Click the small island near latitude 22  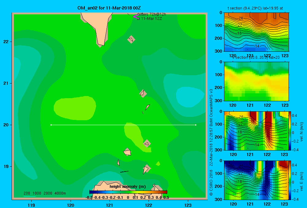131,39
